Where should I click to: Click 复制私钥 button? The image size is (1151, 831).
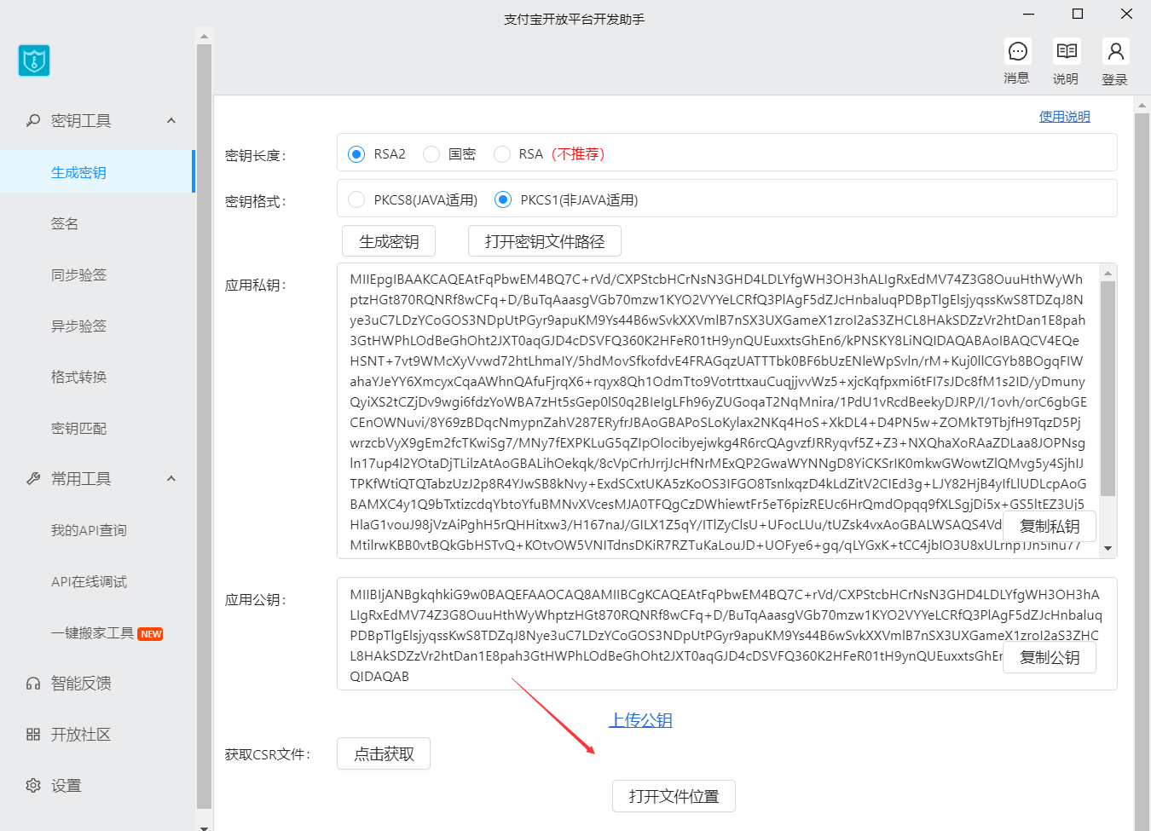(1050, 526)
